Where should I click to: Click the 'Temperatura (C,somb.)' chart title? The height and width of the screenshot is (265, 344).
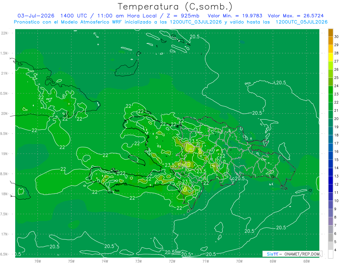point(175,7)
